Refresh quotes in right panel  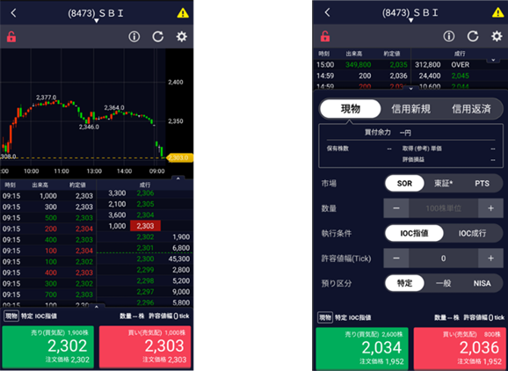pos(473,36)
